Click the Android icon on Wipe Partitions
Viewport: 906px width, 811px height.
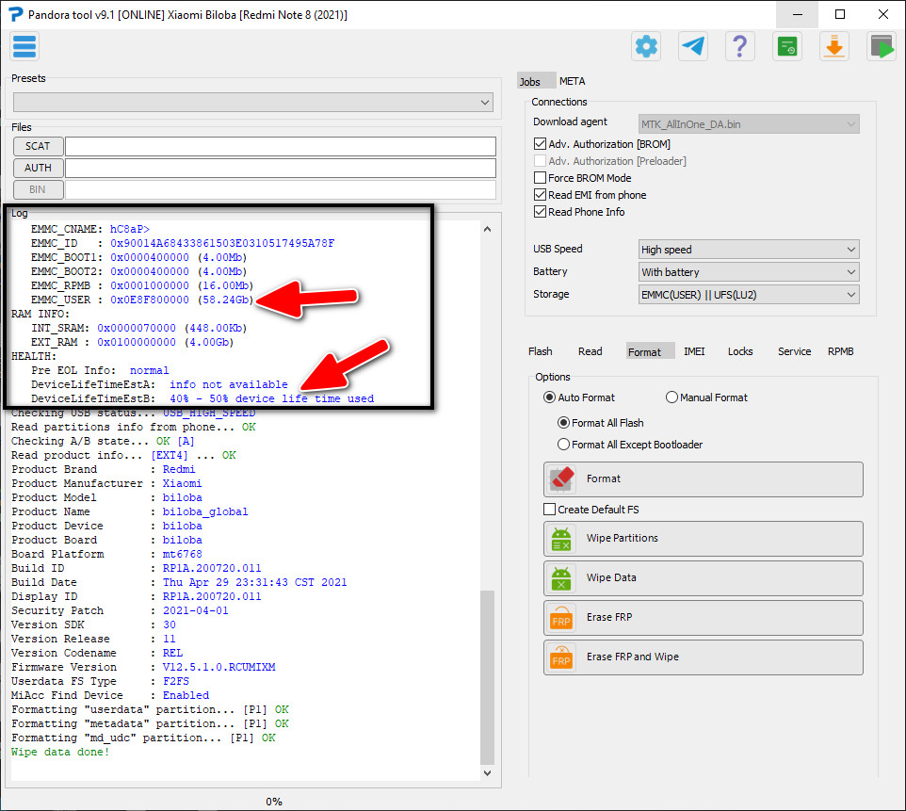[561, 539]
